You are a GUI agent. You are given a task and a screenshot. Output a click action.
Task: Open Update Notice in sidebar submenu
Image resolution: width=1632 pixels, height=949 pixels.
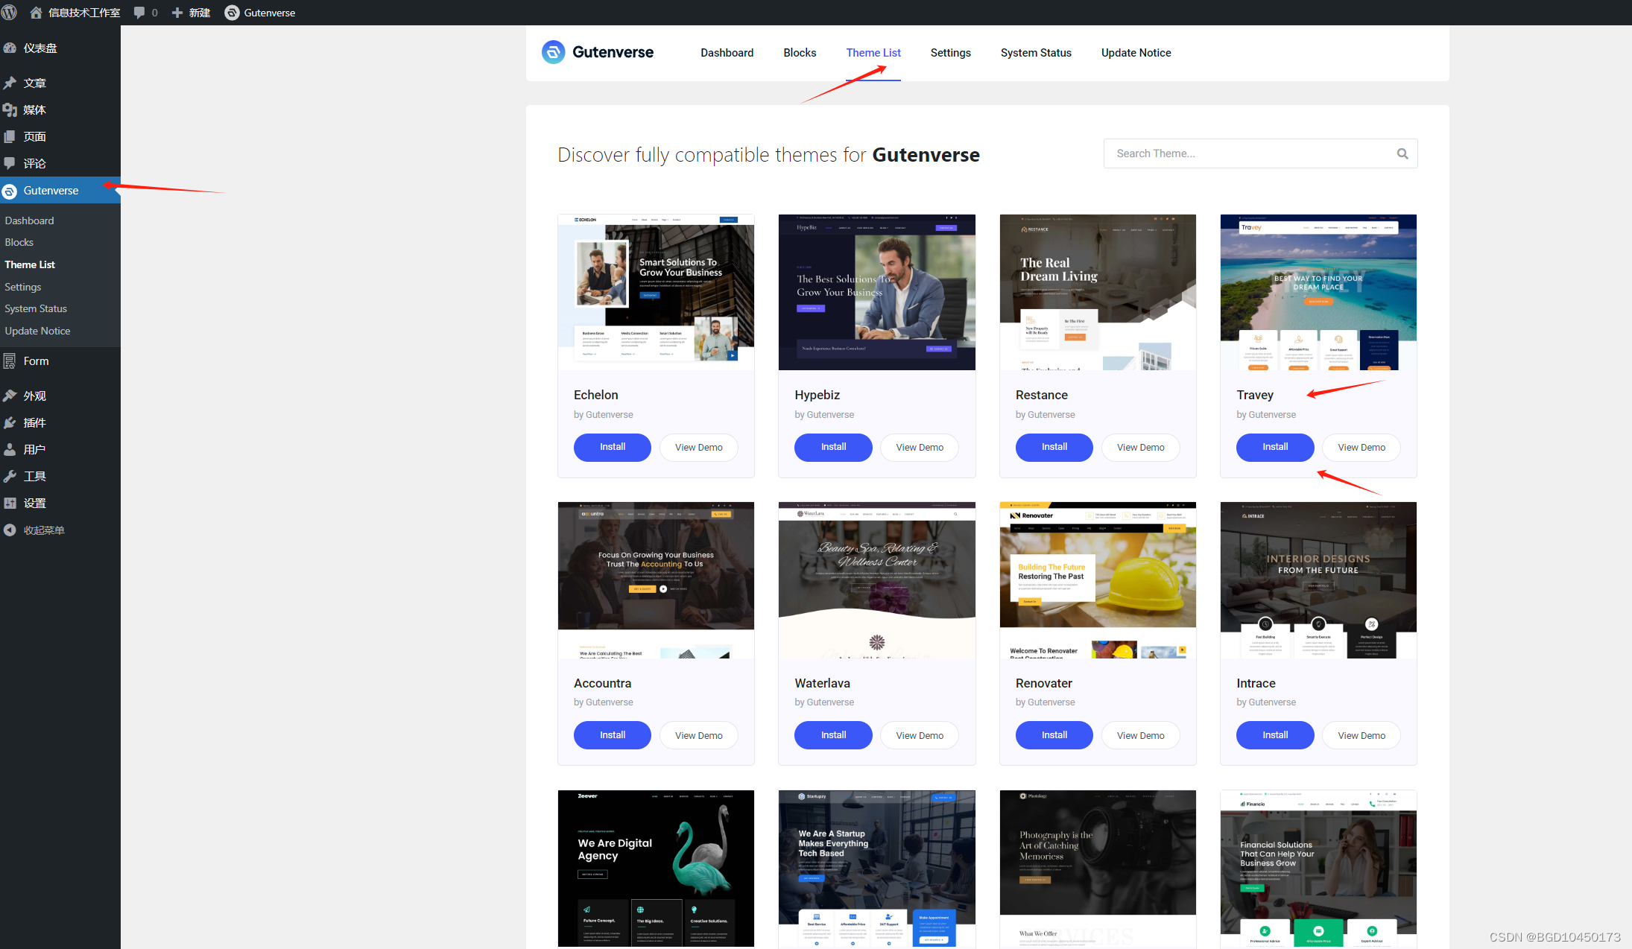click(x=37, y=331)
